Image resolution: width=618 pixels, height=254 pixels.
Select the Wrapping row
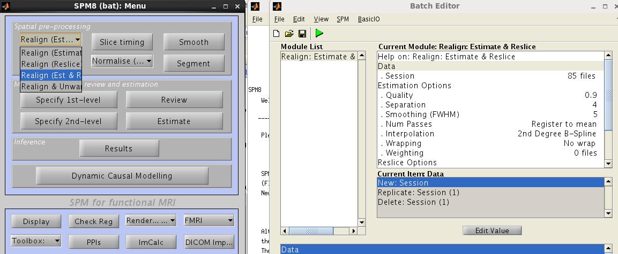pyautogui.click(x=490, y=143)
